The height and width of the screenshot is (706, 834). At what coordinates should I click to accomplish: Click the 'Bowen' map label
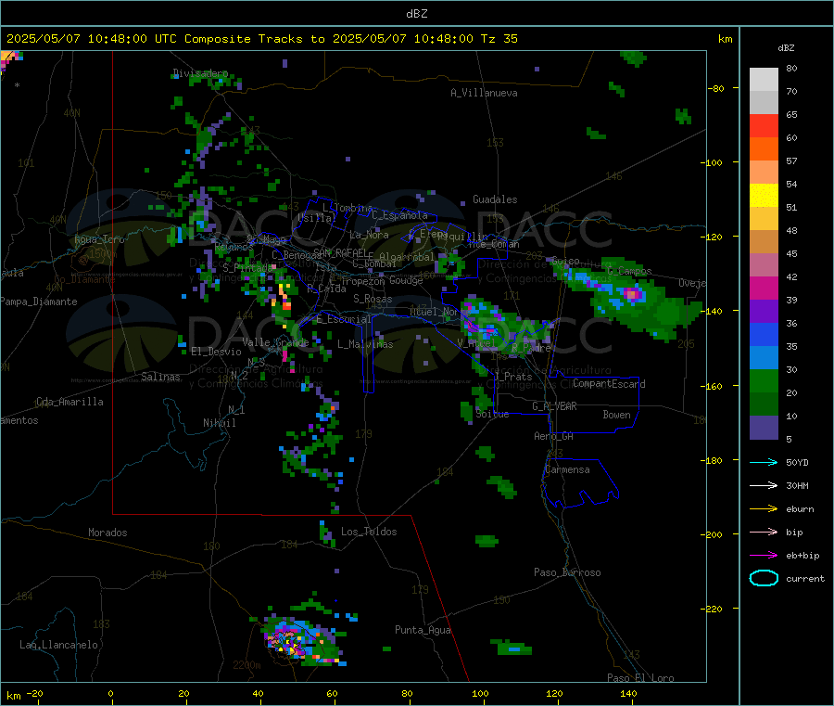[616, 415]
